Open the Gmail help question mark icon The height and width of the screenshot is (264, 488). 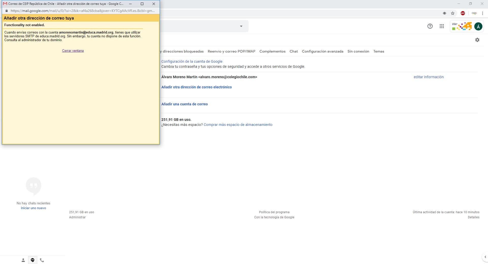[x=430, y=26]
